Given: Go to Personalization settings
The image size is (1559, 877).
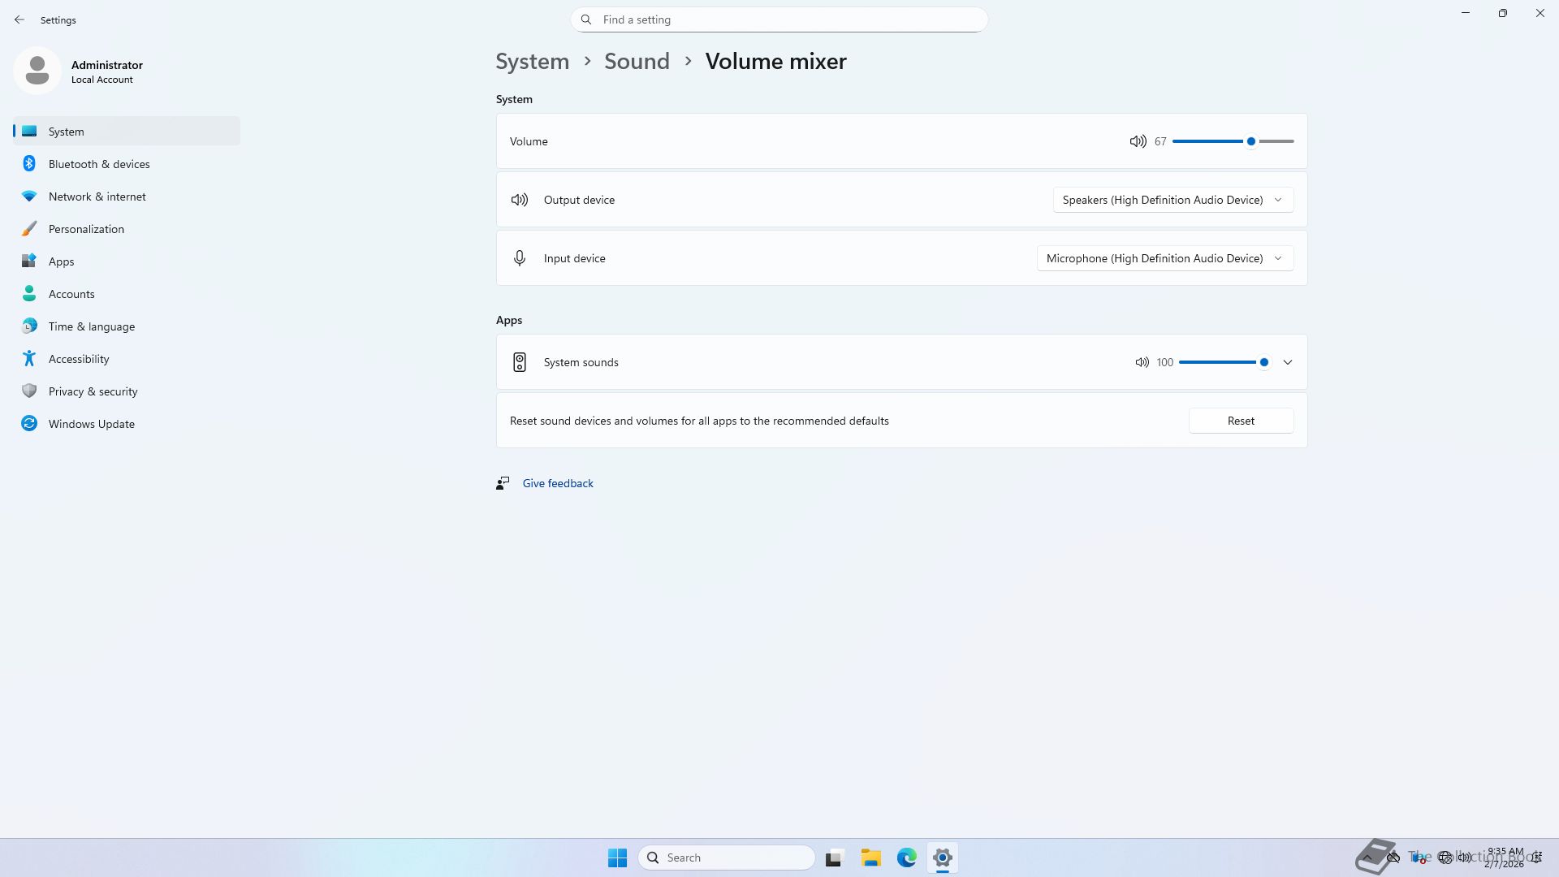Looking at the screenshot, I should pos(86,229).
